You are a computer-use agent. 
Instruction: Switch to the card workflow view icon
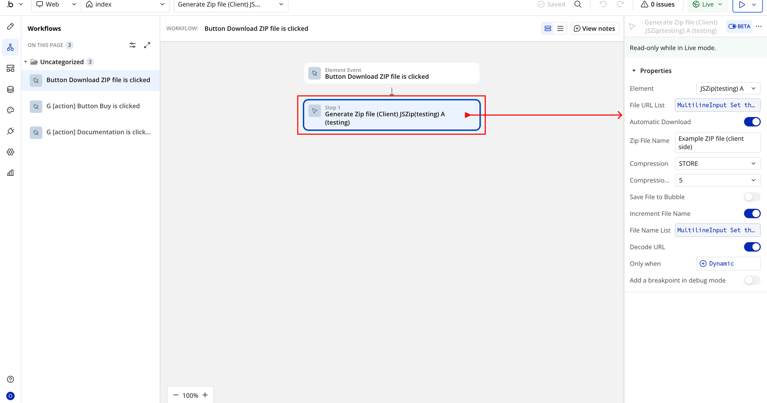click(x=548, y=28)
